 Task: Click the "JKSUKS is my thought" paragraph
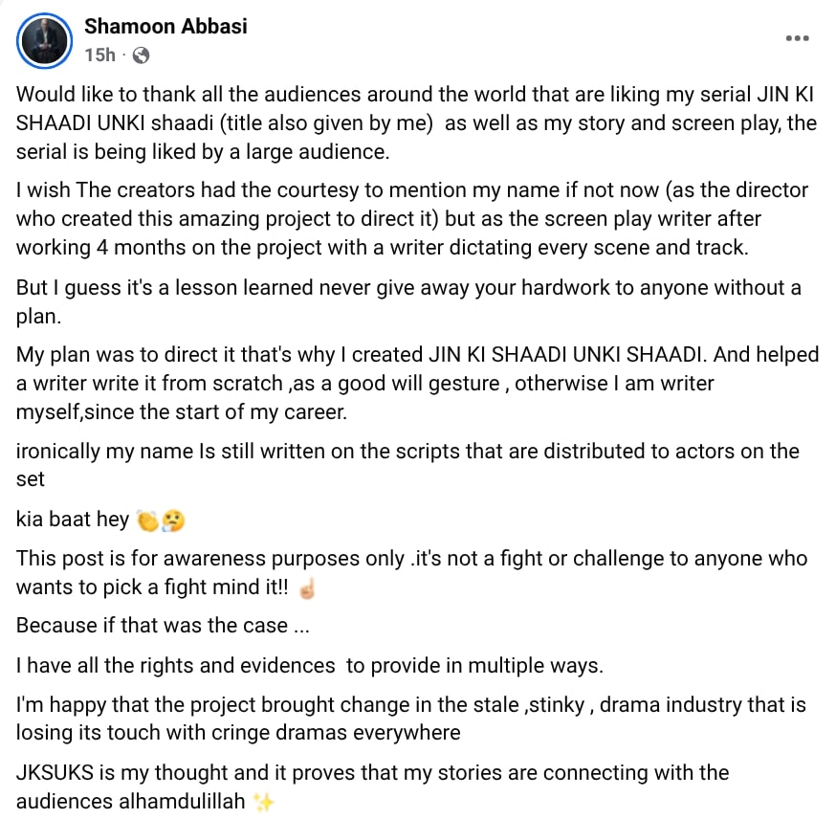[373, 786]
